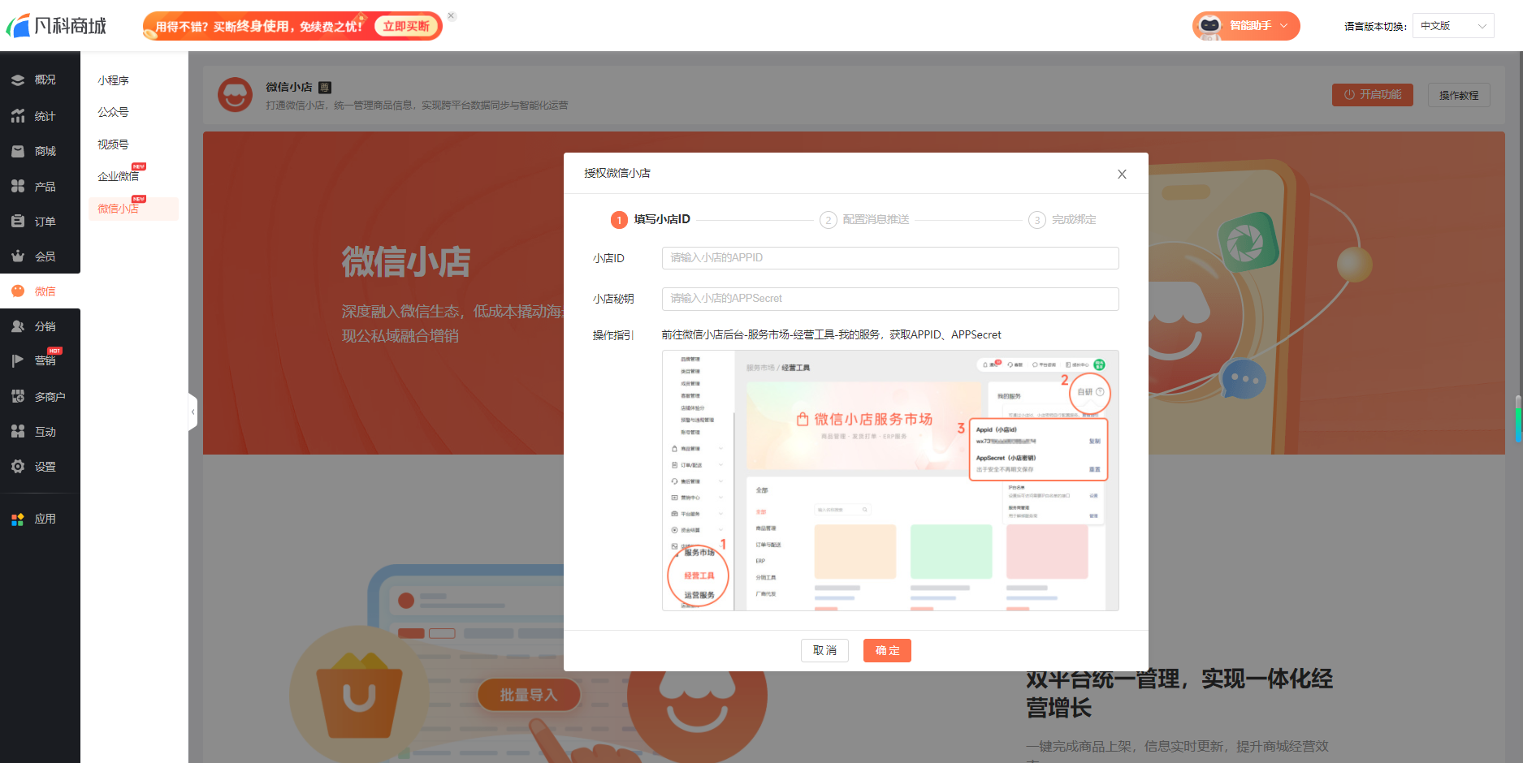
Task: Open the 中文版 language version dropdown
Action: tap(1453, 26)
